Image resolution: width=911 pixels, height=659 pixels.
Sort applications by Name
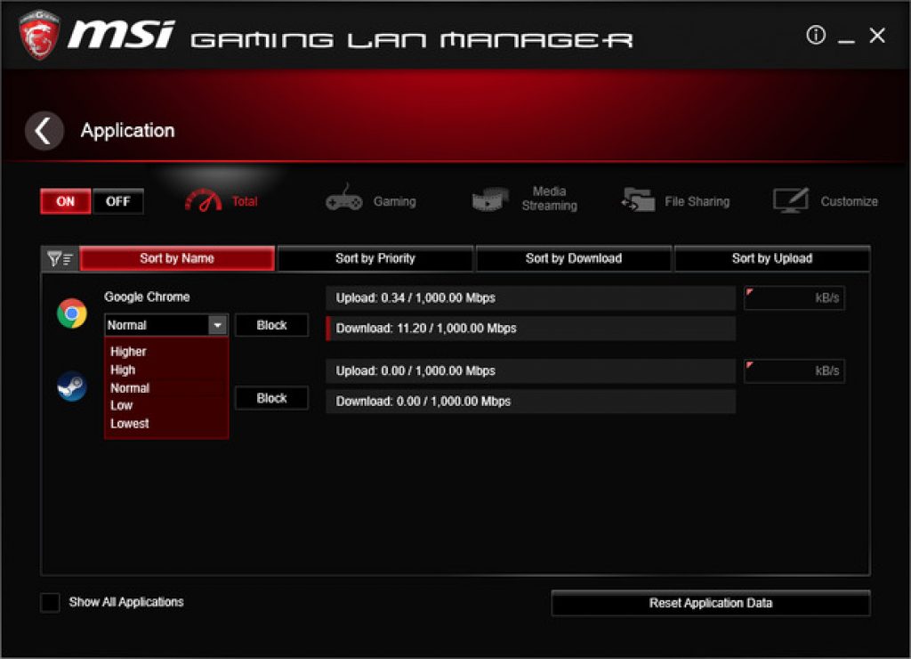point(177,259)
